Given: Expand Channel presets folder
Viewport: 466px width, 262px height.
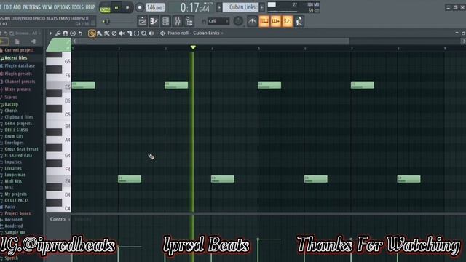Looking at the screenshot, I should [20, 82].
